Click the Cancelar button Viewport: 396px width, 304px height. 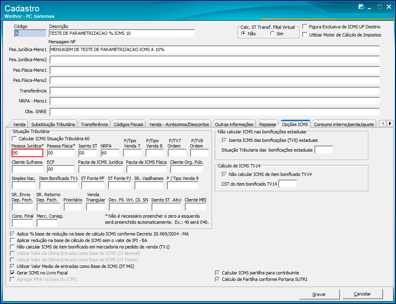(362, 294)
